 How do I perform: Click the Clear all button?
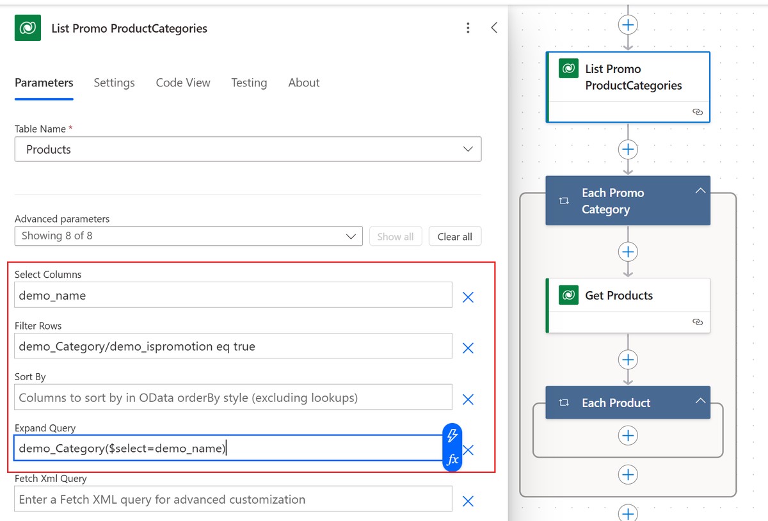coord(454,236)
